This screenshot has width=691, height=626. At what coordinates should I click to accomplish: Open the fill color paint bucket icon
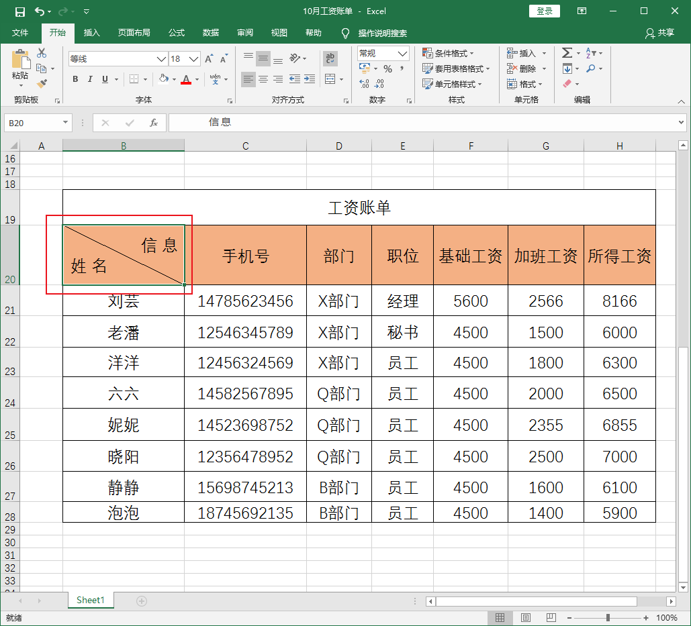pyautogui.click(x=165, y=80)
